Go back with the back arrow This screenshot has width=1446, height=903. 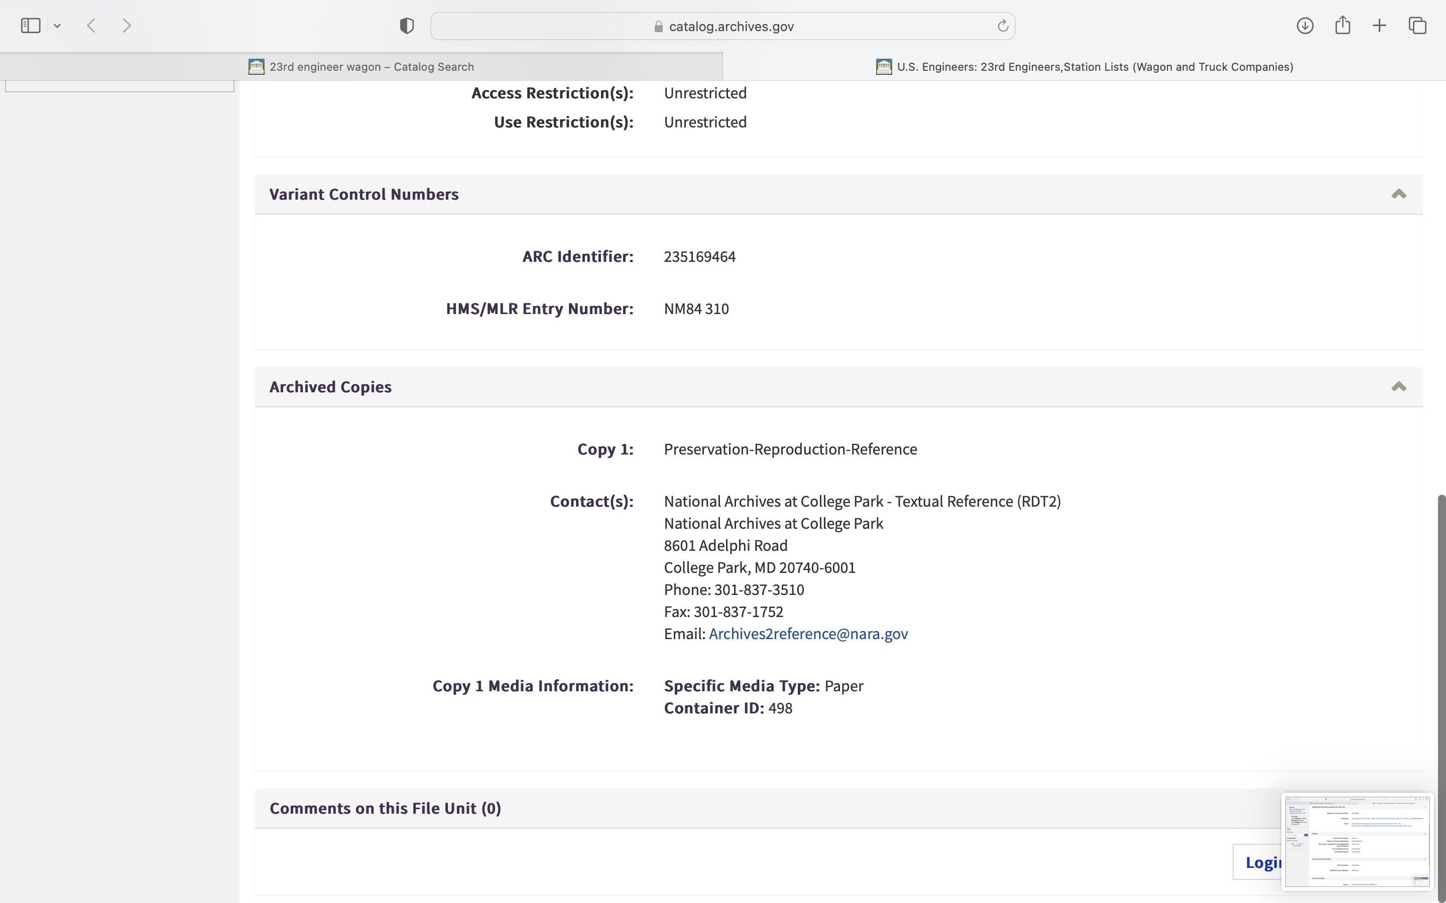(x=91, y=26)
